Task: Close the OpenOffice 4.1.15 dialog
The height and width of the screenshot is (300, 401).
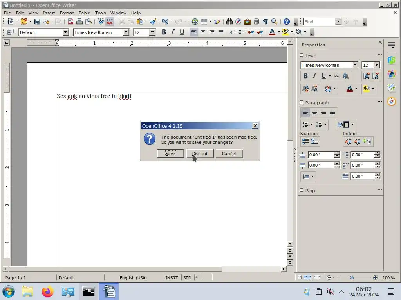Action: coord(255,126)
